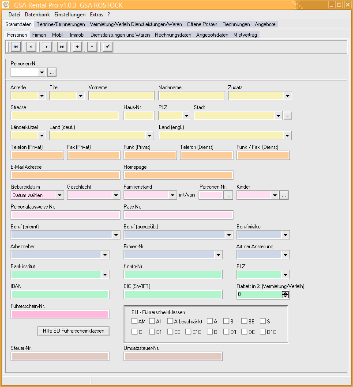This screenshot has height=387, width=353.
Task: Jump to last record in navigator
Action: [62, 47]
